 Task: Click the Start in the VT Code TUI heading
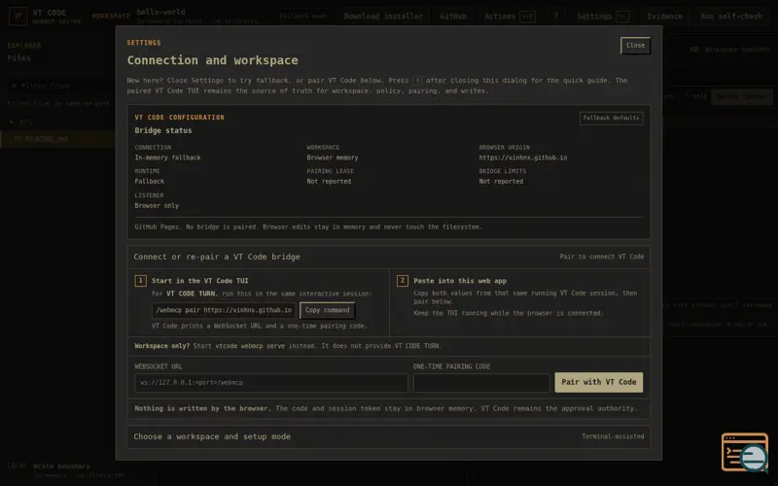[x=200, y=281]
